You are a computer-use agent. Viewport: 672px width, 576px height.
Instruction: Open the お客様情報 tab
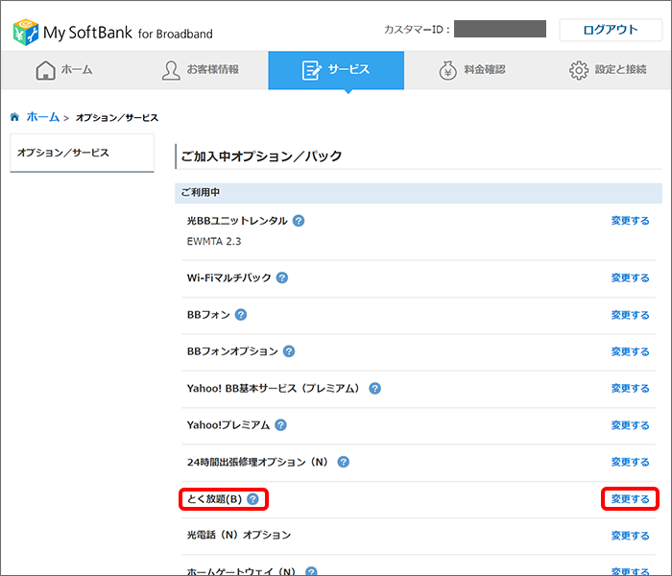click(202, 70)
